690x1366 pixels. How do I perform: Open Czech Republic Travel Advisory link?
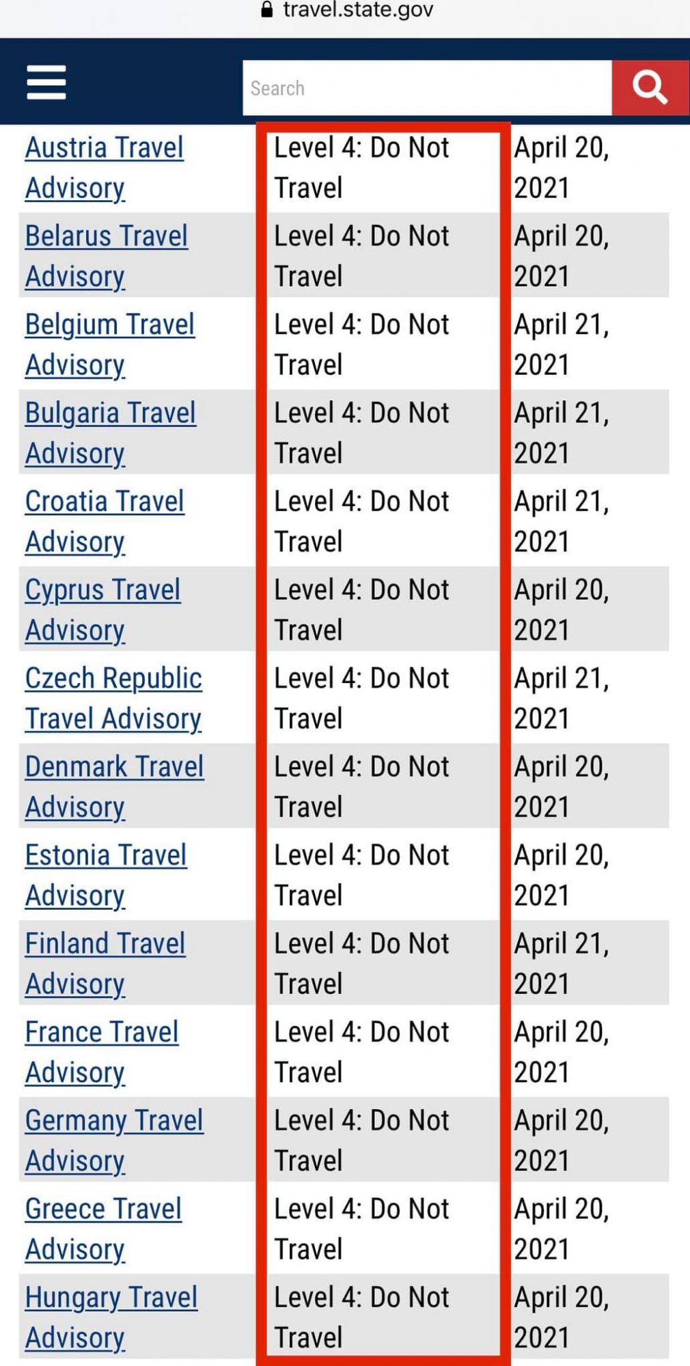point(113,679)
